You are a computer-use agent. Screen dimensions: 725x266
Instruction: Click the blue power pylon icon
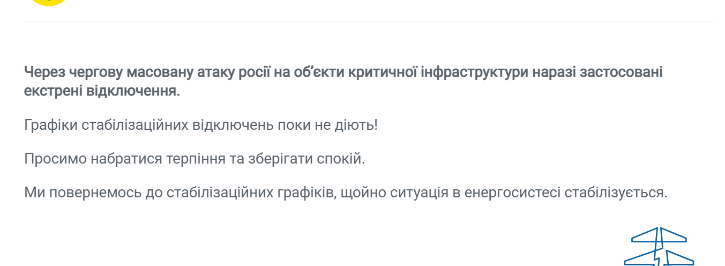(658, 247)
